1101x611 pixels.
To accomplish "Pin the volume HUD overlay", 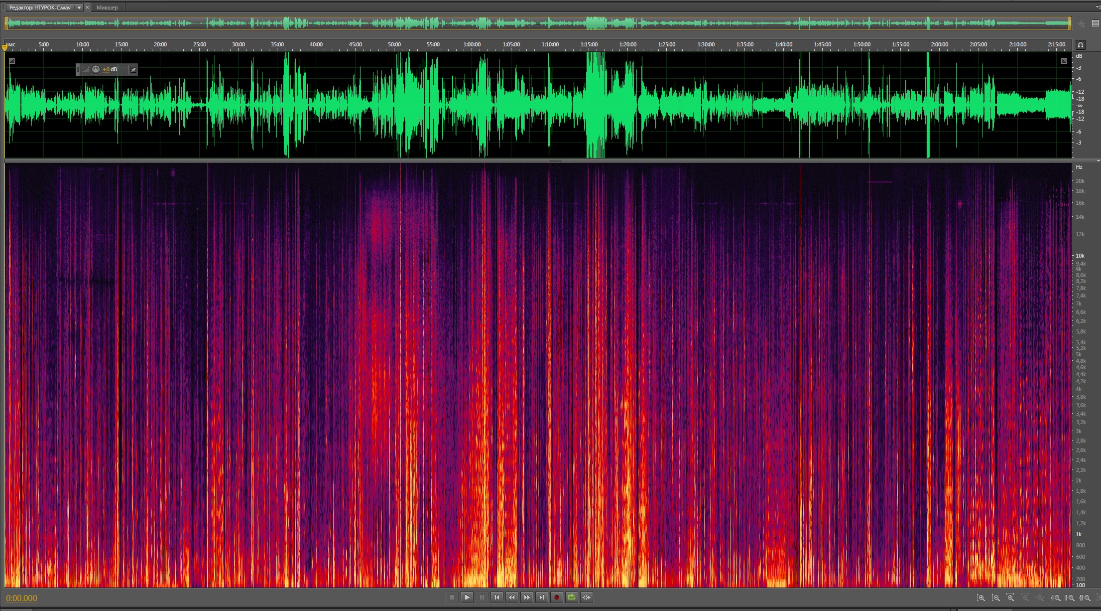I will (133, 70).
